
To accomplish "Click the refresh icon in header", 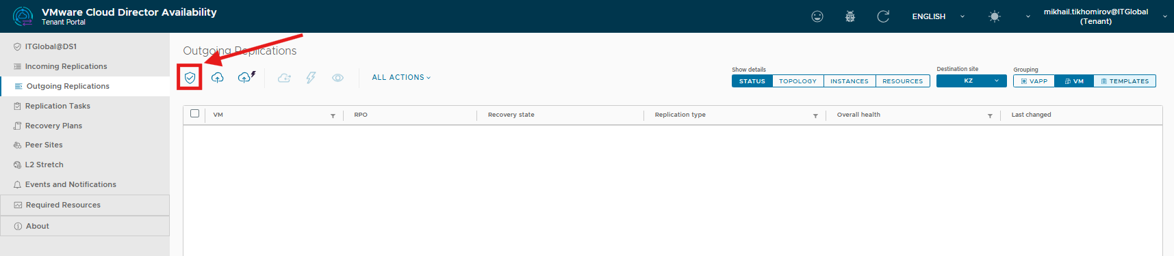I will pos(883,16).
